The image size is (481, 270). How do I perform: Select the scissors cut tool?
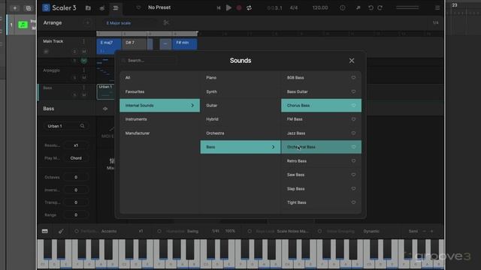pos(166,22)
